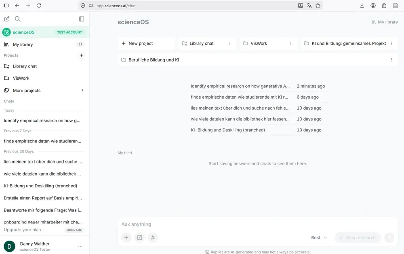Click the UPGRADE button
404x254 pixels.
tap(74, 230)
